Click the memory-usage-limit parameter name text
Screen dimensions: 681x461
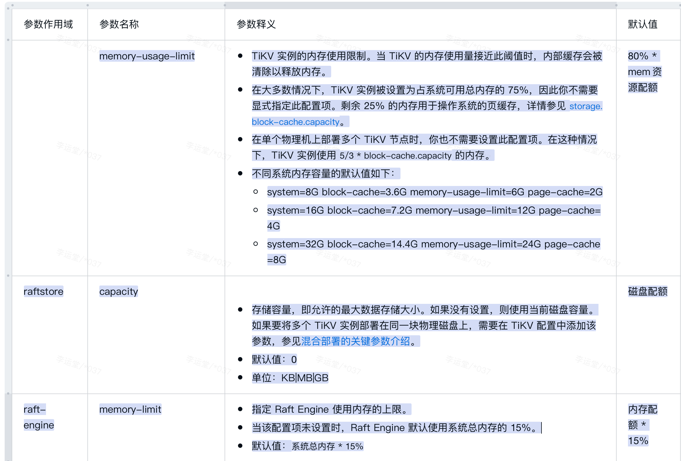pyautogui.click(x=147, y=56)
